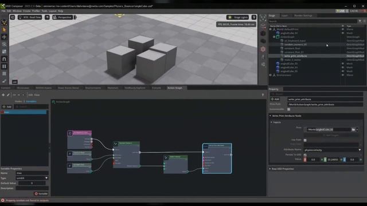Collapse the Inputs section

point(271,122)
